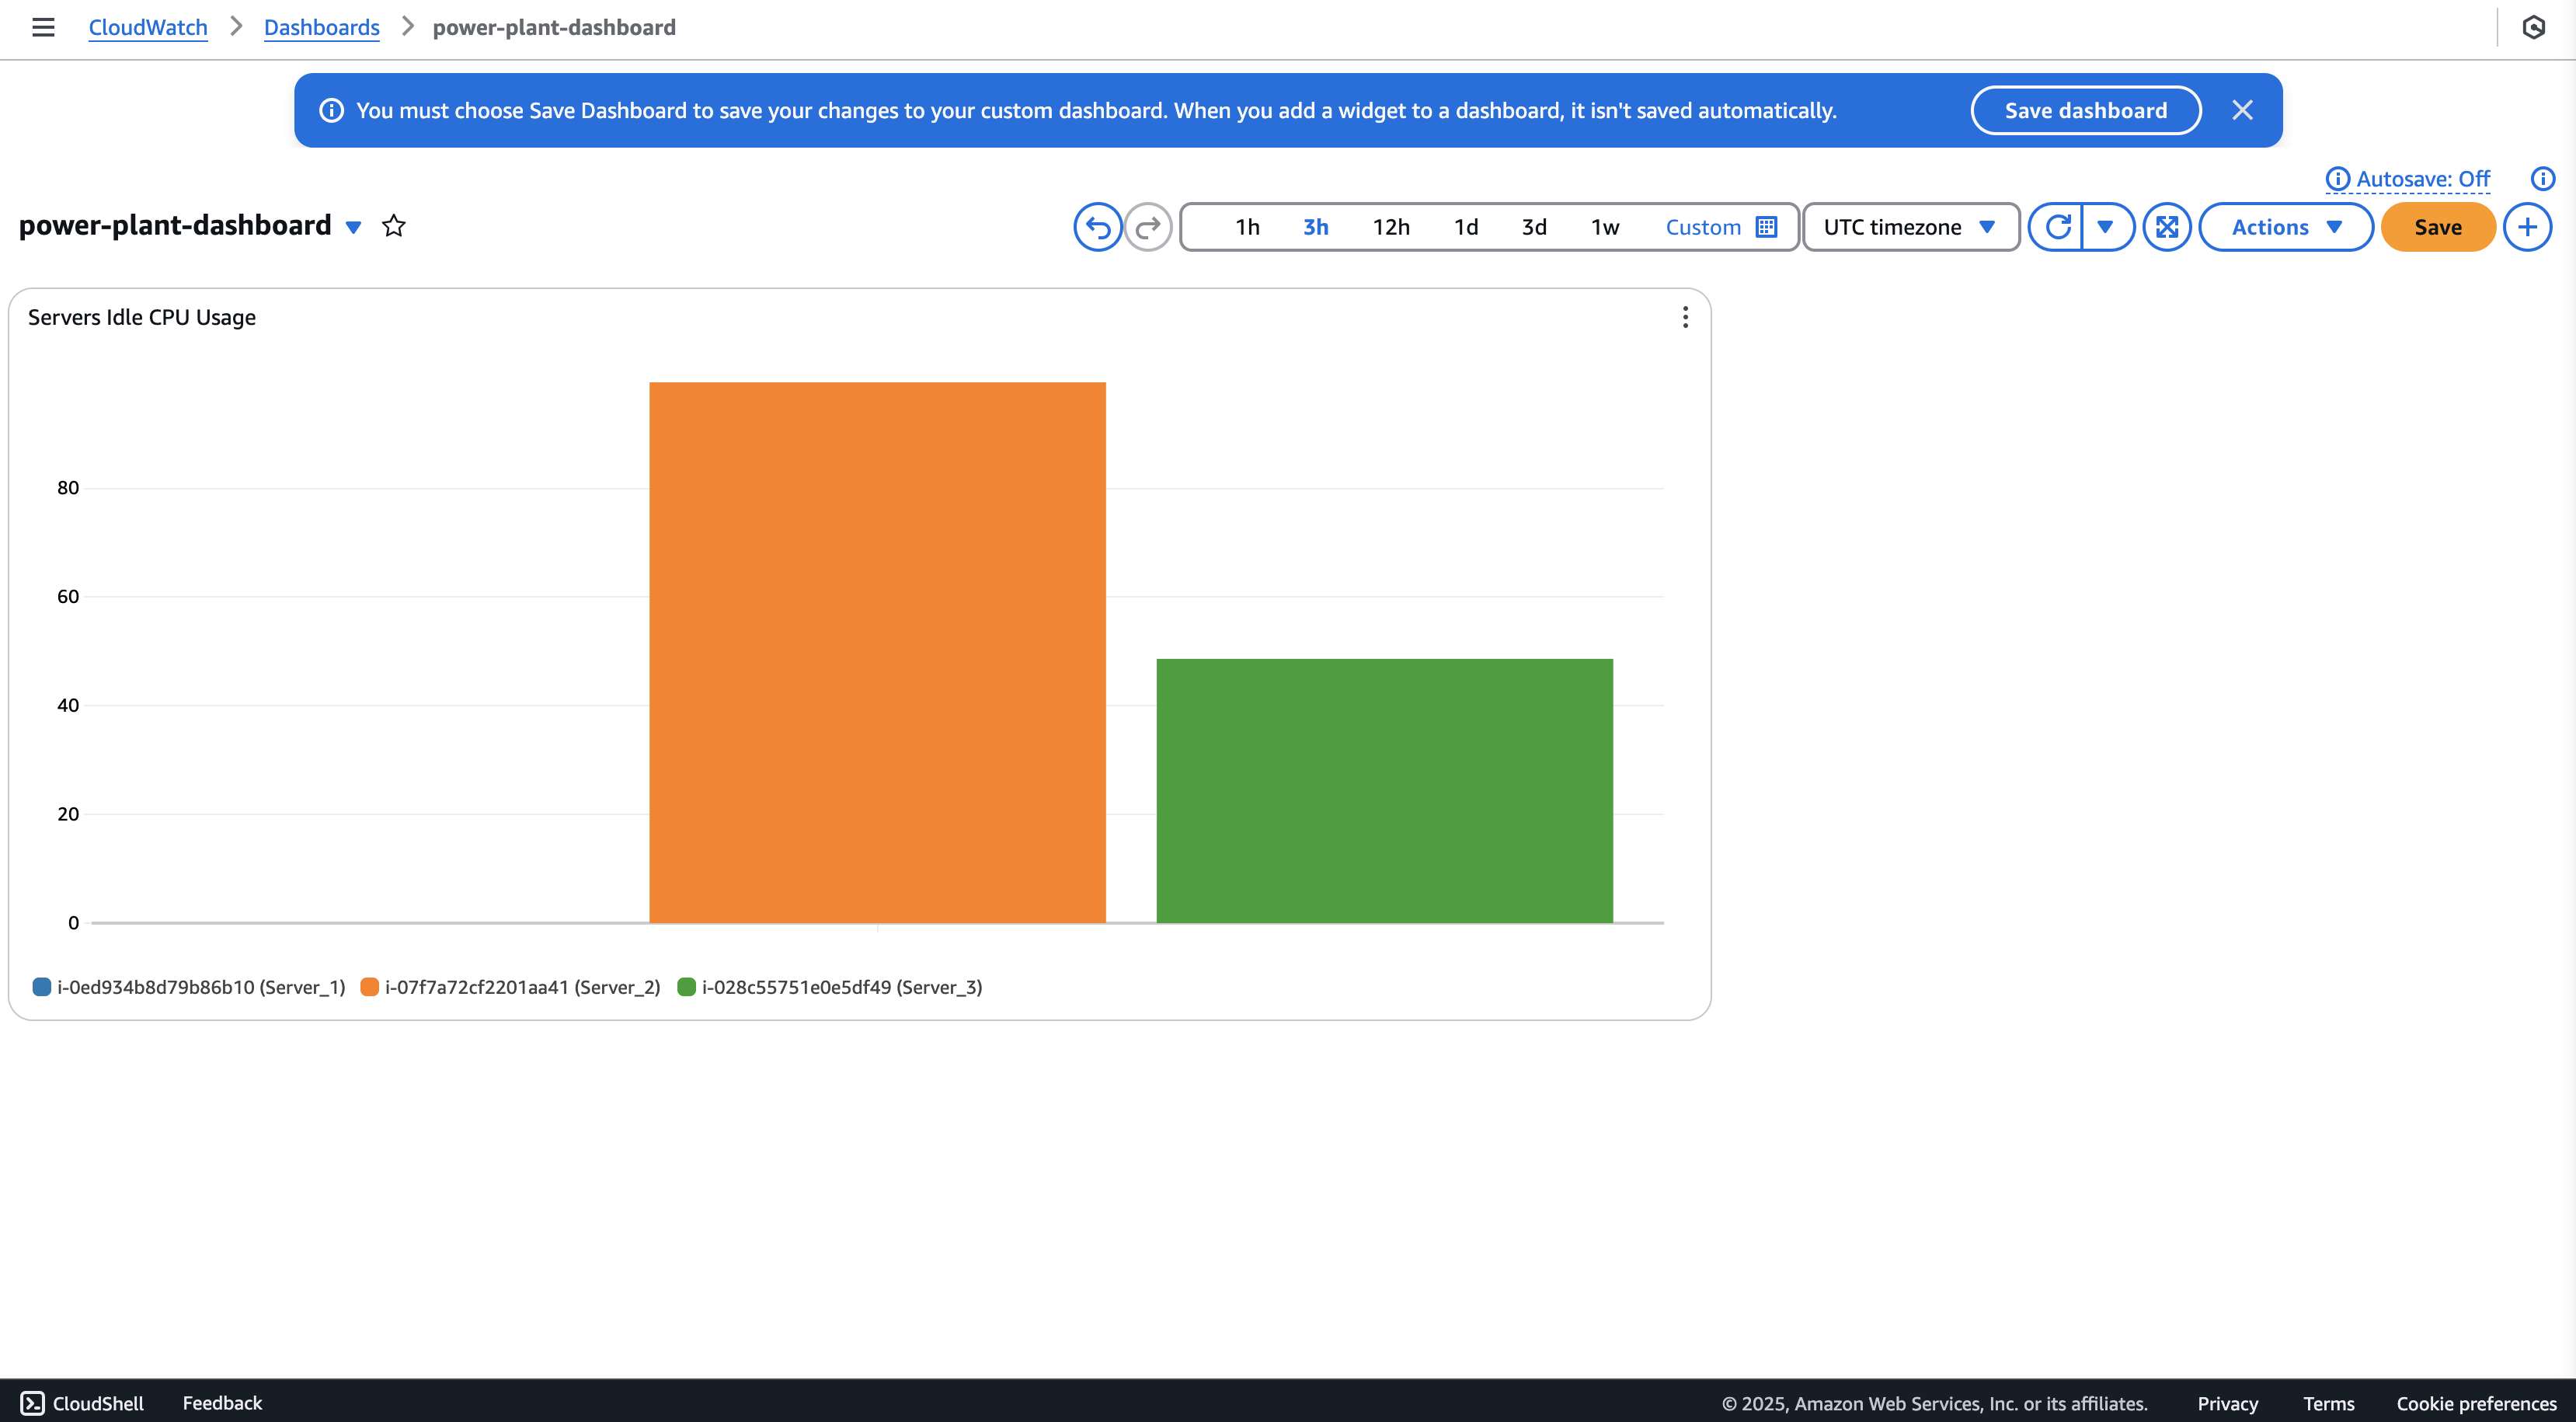The height and width of the screenshot is (1422, 2576).
Task: Select the 1h time range
Action: tap(1247, 227)
